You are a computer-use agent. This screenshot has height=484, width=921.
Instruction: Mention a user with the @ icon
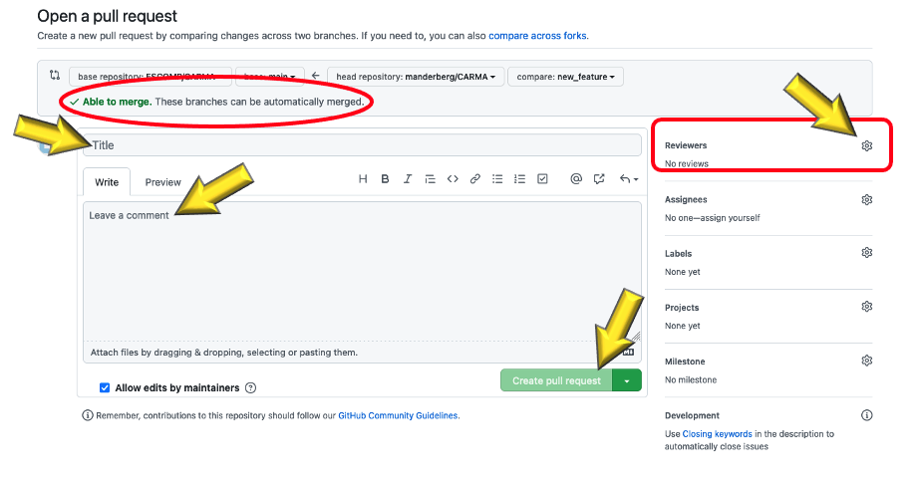click(576, 179)
